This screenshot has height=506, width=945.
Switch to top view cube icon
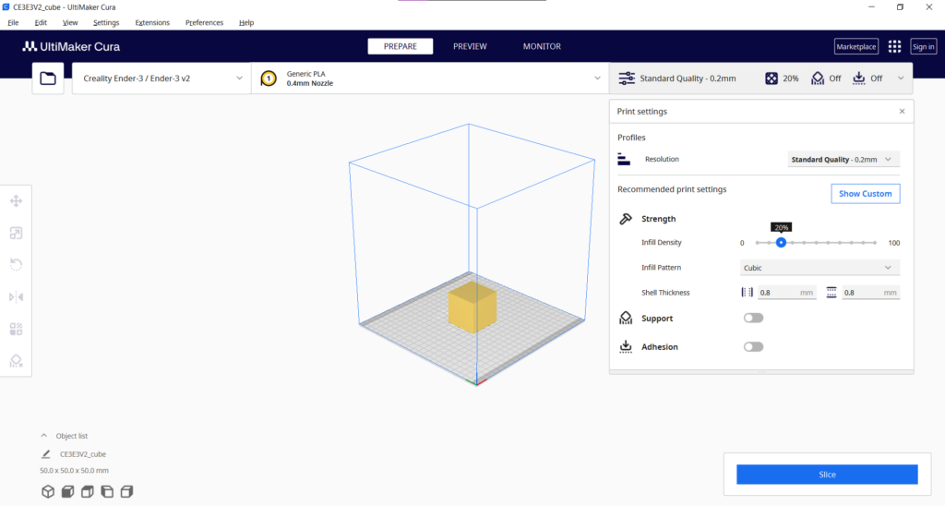pos(88,491)
